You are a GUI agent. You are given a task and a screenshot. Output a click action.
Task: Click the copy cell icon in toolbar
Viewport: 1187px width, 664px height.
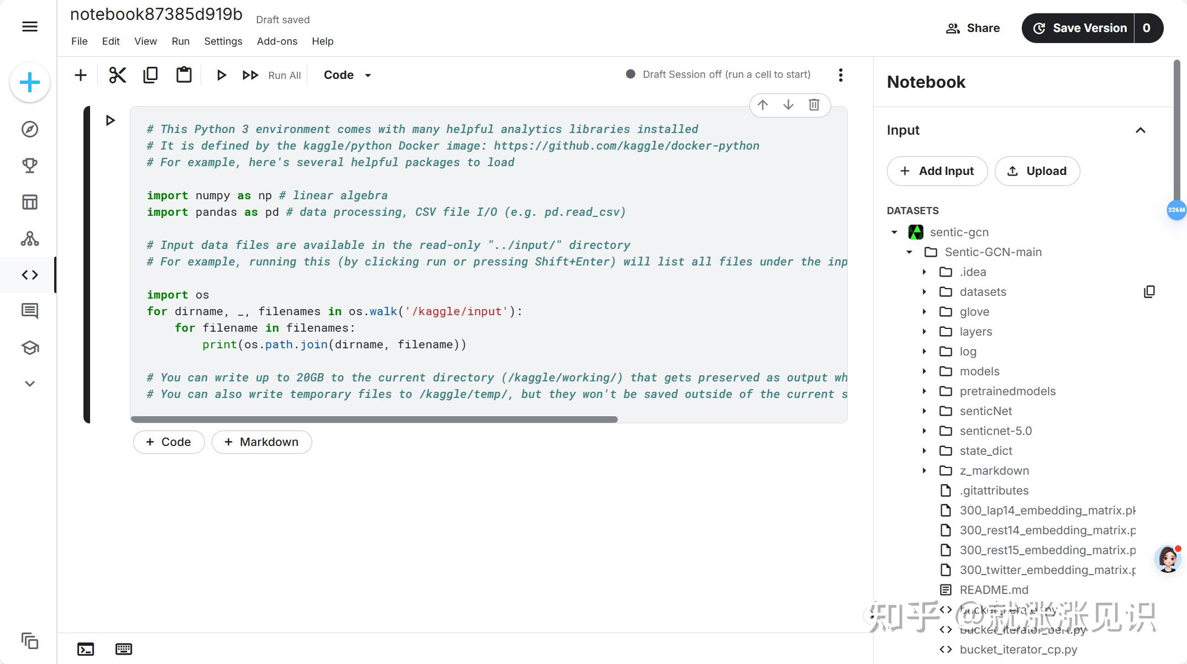pyautogui.click(x=150, y=75)
